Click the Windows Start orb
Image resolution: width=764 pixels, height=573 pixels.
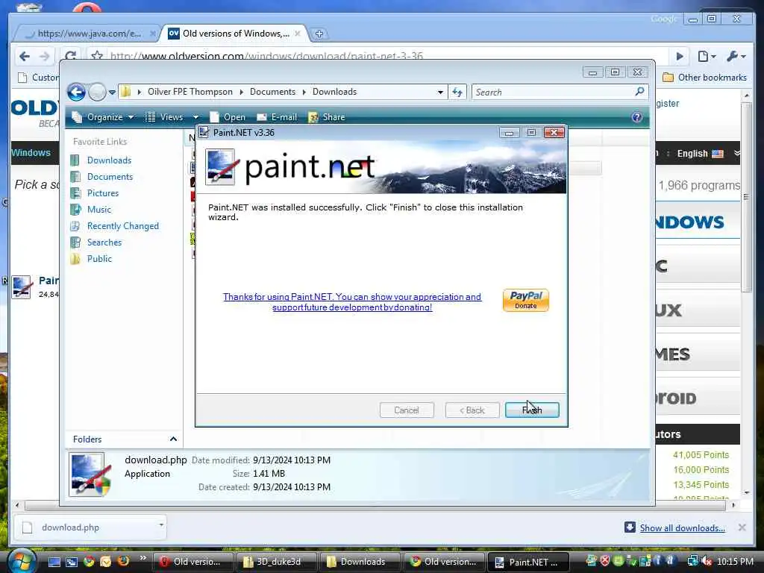22,561
